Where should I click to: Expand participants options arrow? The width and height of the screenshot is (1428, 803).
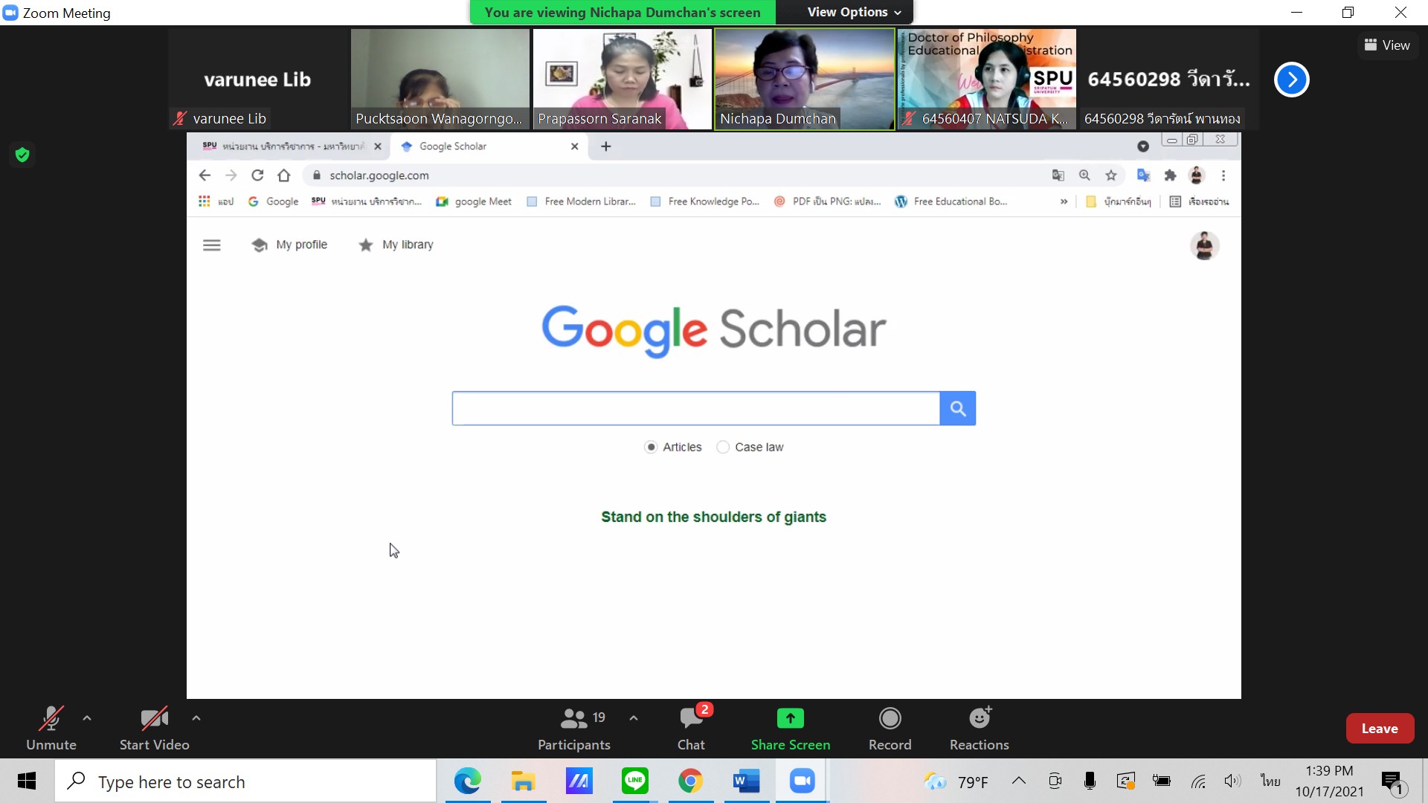click(634, 718)
